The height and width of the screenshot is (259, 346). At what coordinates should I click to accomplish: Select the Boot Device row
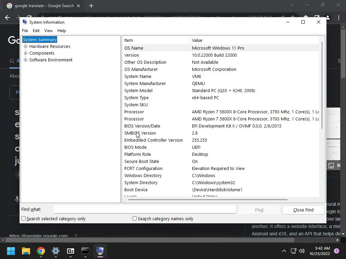coord(221,190)
